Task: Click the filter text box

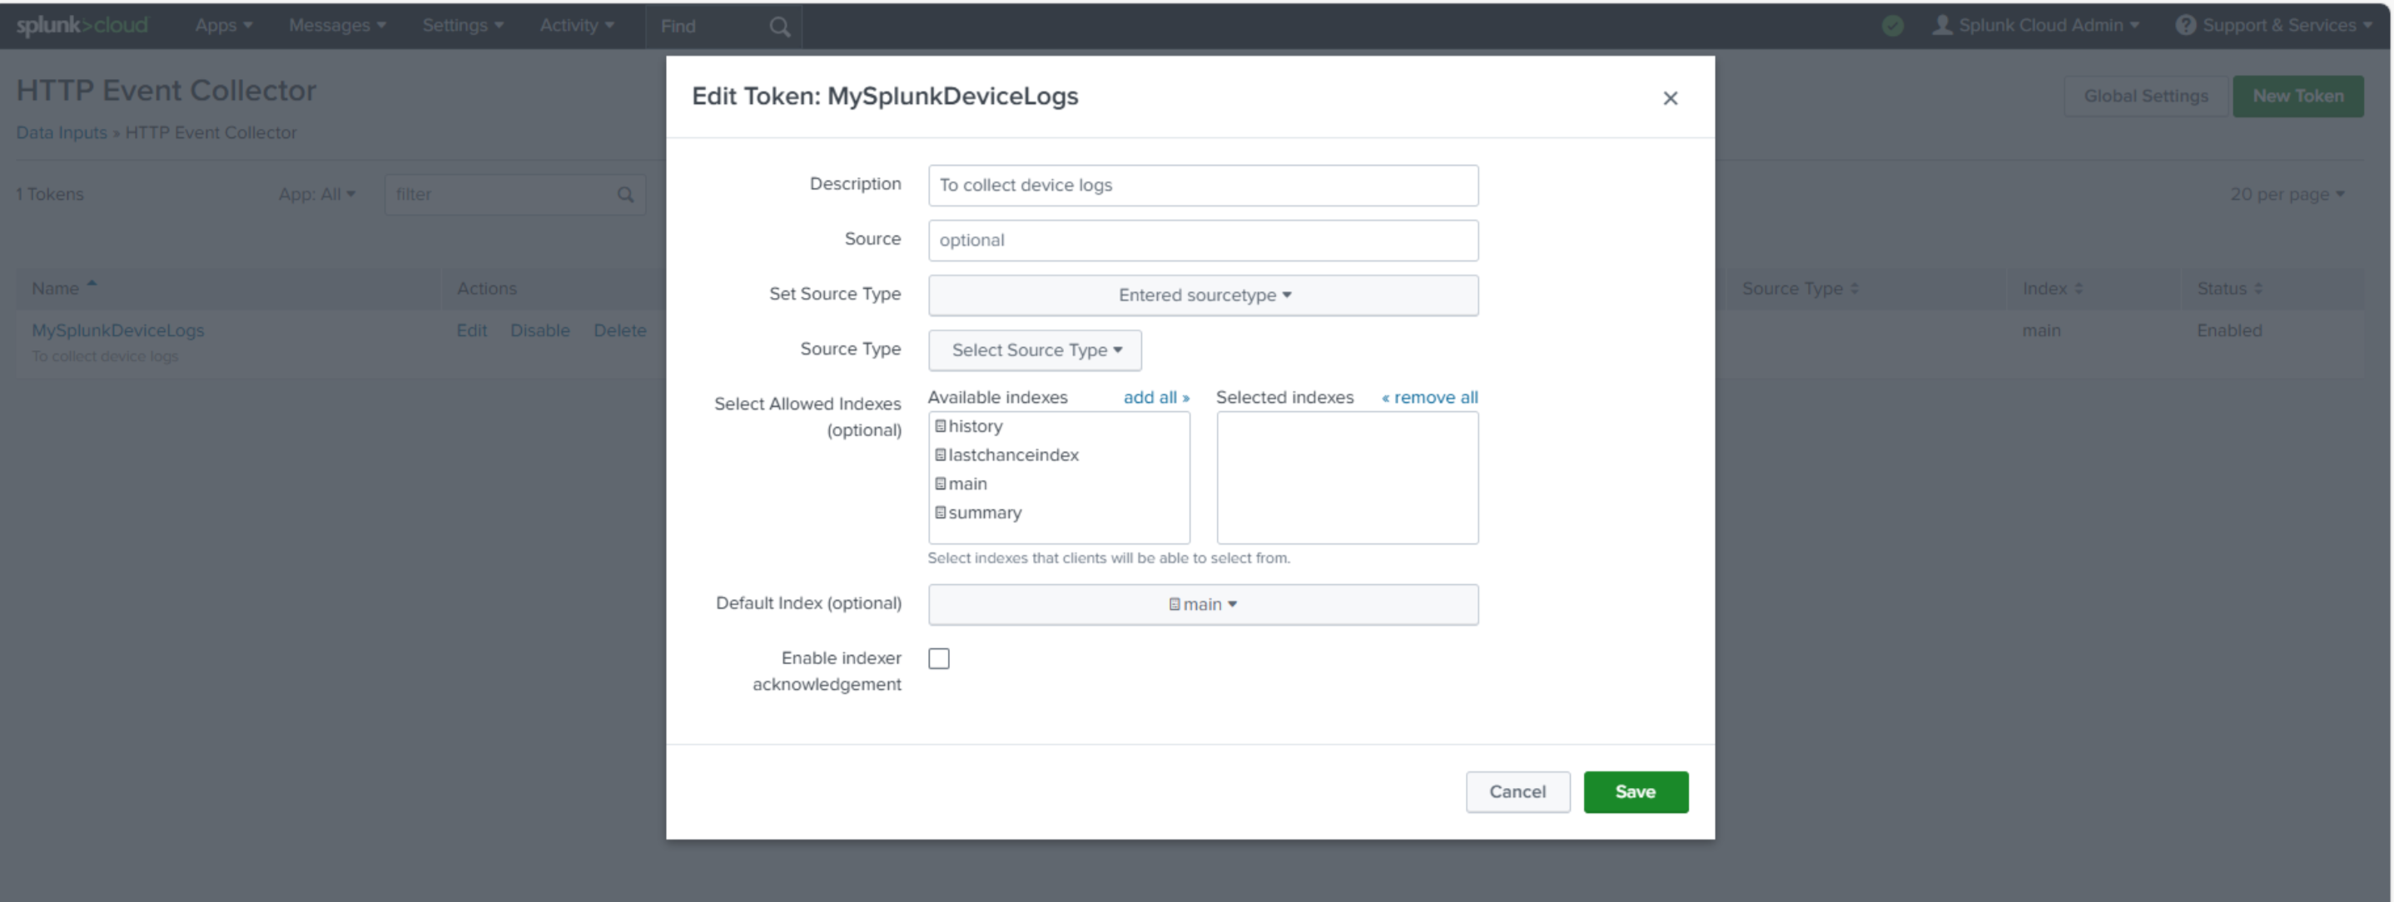Action: [515, 194]
